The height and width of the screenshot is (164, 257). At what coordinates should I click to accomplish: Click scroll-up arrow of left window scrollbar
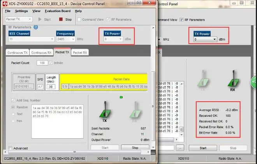[153, 28]
